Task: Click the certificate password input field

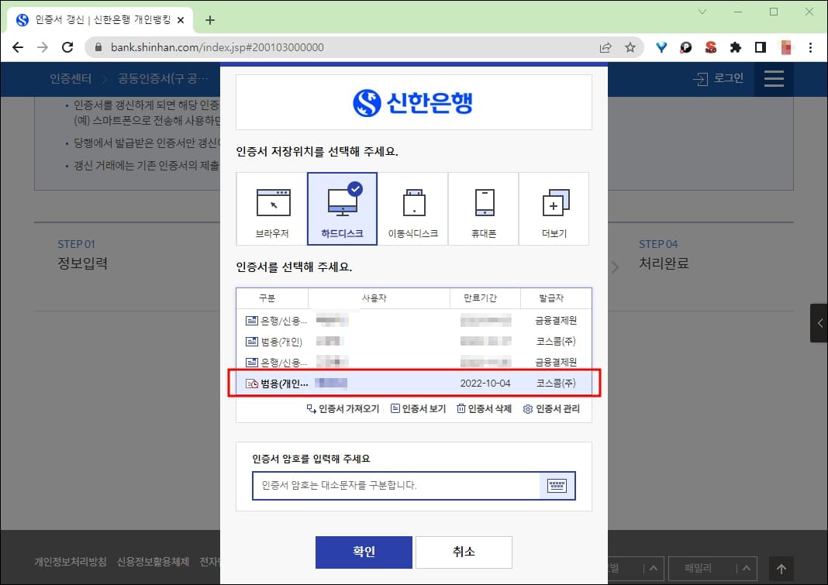Action: coord(388,486)
